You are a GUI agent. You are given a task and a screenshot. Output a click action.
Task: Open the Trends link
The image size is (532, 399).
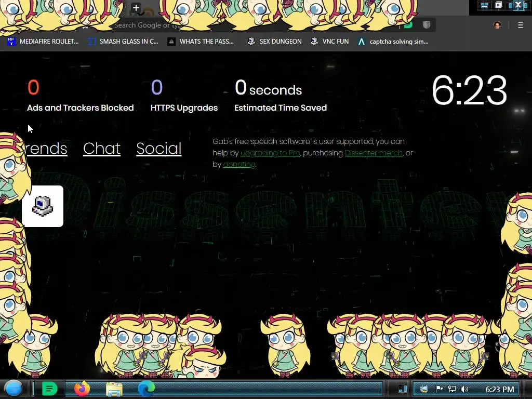[x=47, y=149]
